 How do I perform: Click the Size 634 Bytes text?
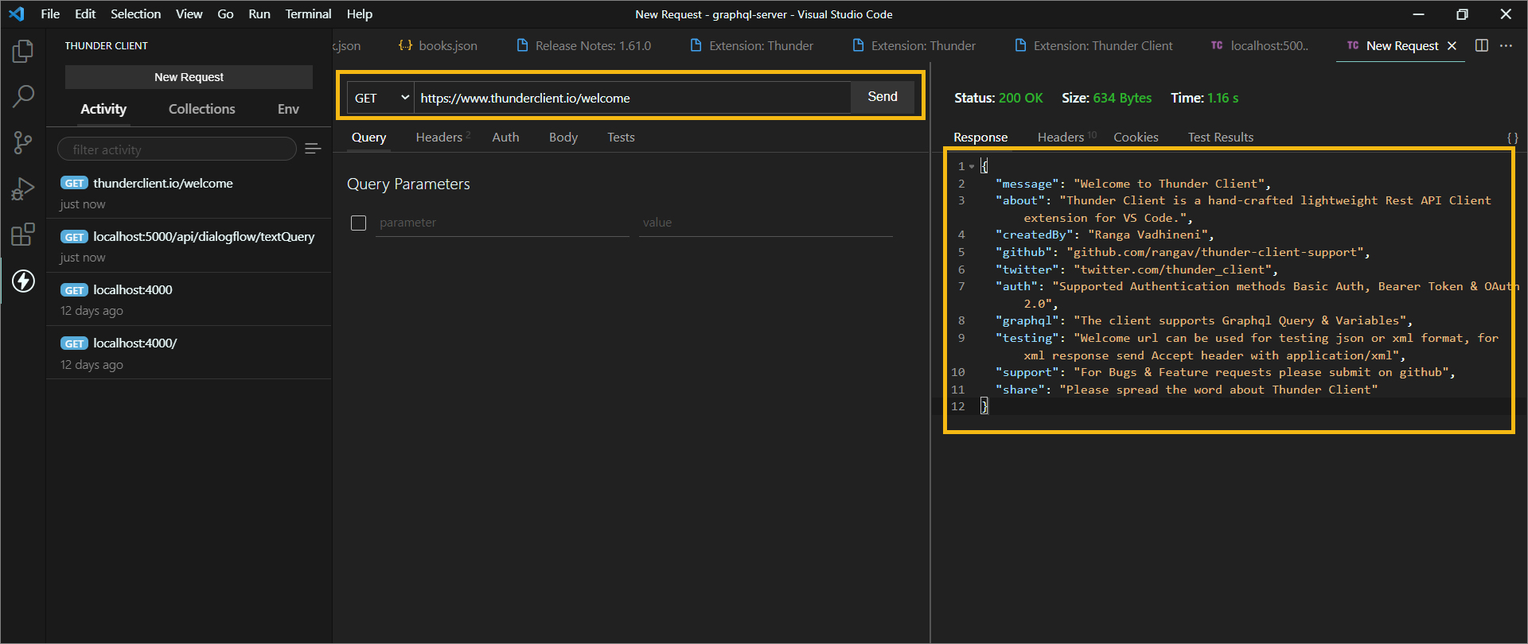point(1106,98)
